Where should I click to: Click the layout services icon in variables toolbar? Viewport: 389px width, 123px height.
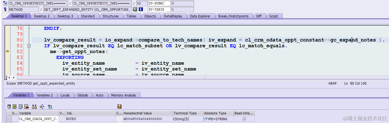point(50,106)
